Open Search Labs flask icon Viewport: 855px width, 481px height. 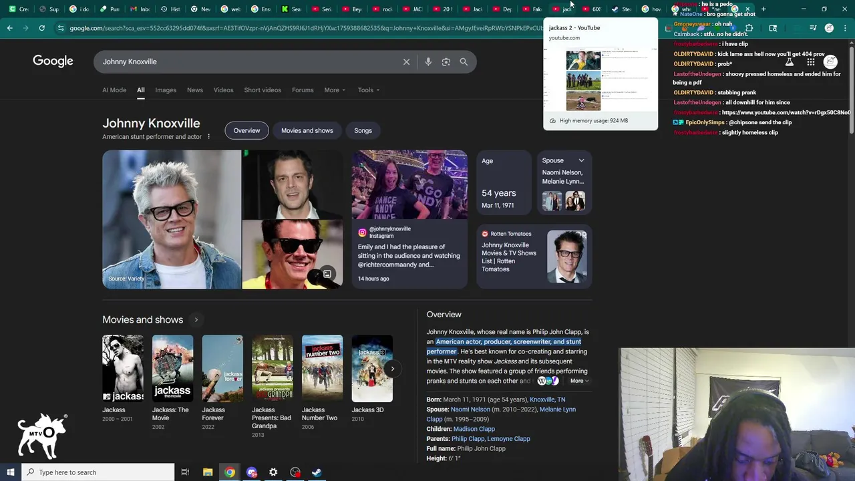[x=789, y=62]
